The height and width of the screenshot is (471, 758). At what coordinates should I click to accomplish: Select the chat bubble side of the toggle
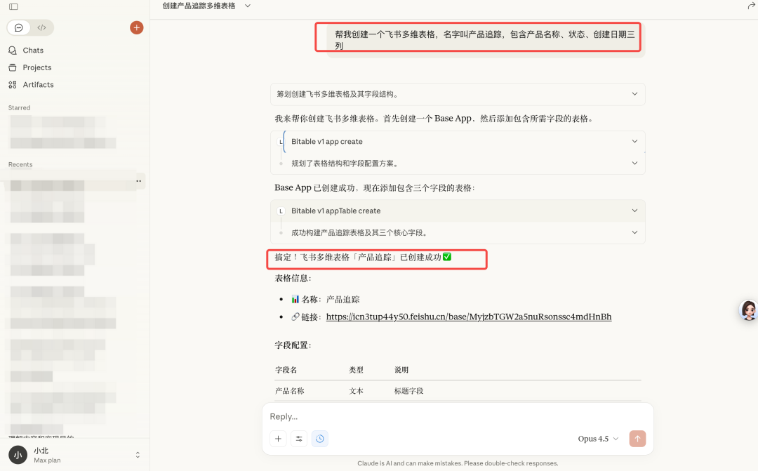tap(19, 27)
